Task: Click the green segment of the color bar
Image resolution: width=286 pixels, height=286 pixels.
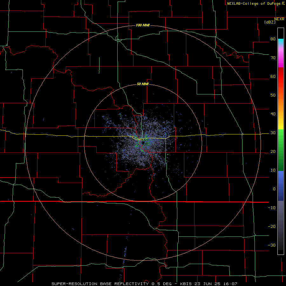Action: (x=281, y=150)
